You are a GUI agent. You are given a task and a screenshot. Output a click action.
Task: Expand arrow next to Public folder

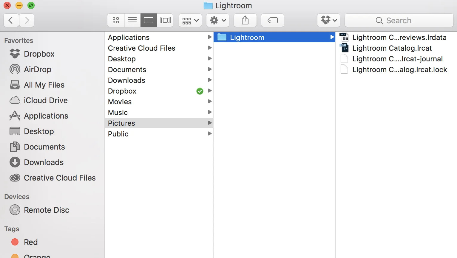pyautogui.click(x=210, y=133)
